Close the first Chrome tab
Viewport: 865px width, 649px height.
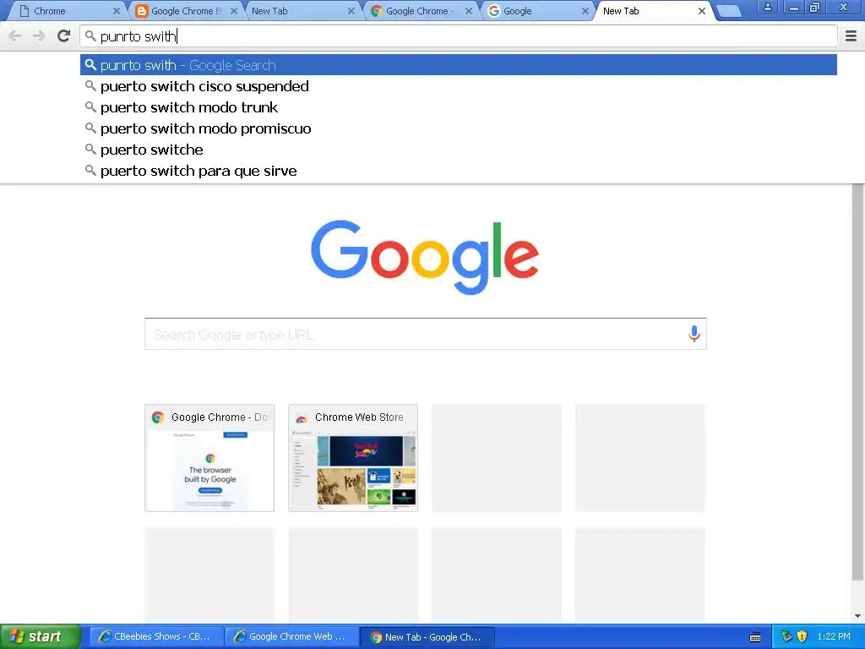[x=117, y=11]
